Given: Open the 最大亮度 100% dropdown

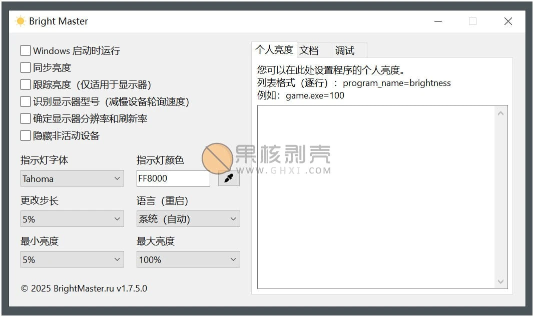Looking at the screenshot, I should tap(188, 259).
